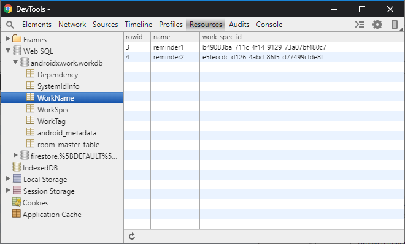Expand the firestore database node

[x=15, y=155]
